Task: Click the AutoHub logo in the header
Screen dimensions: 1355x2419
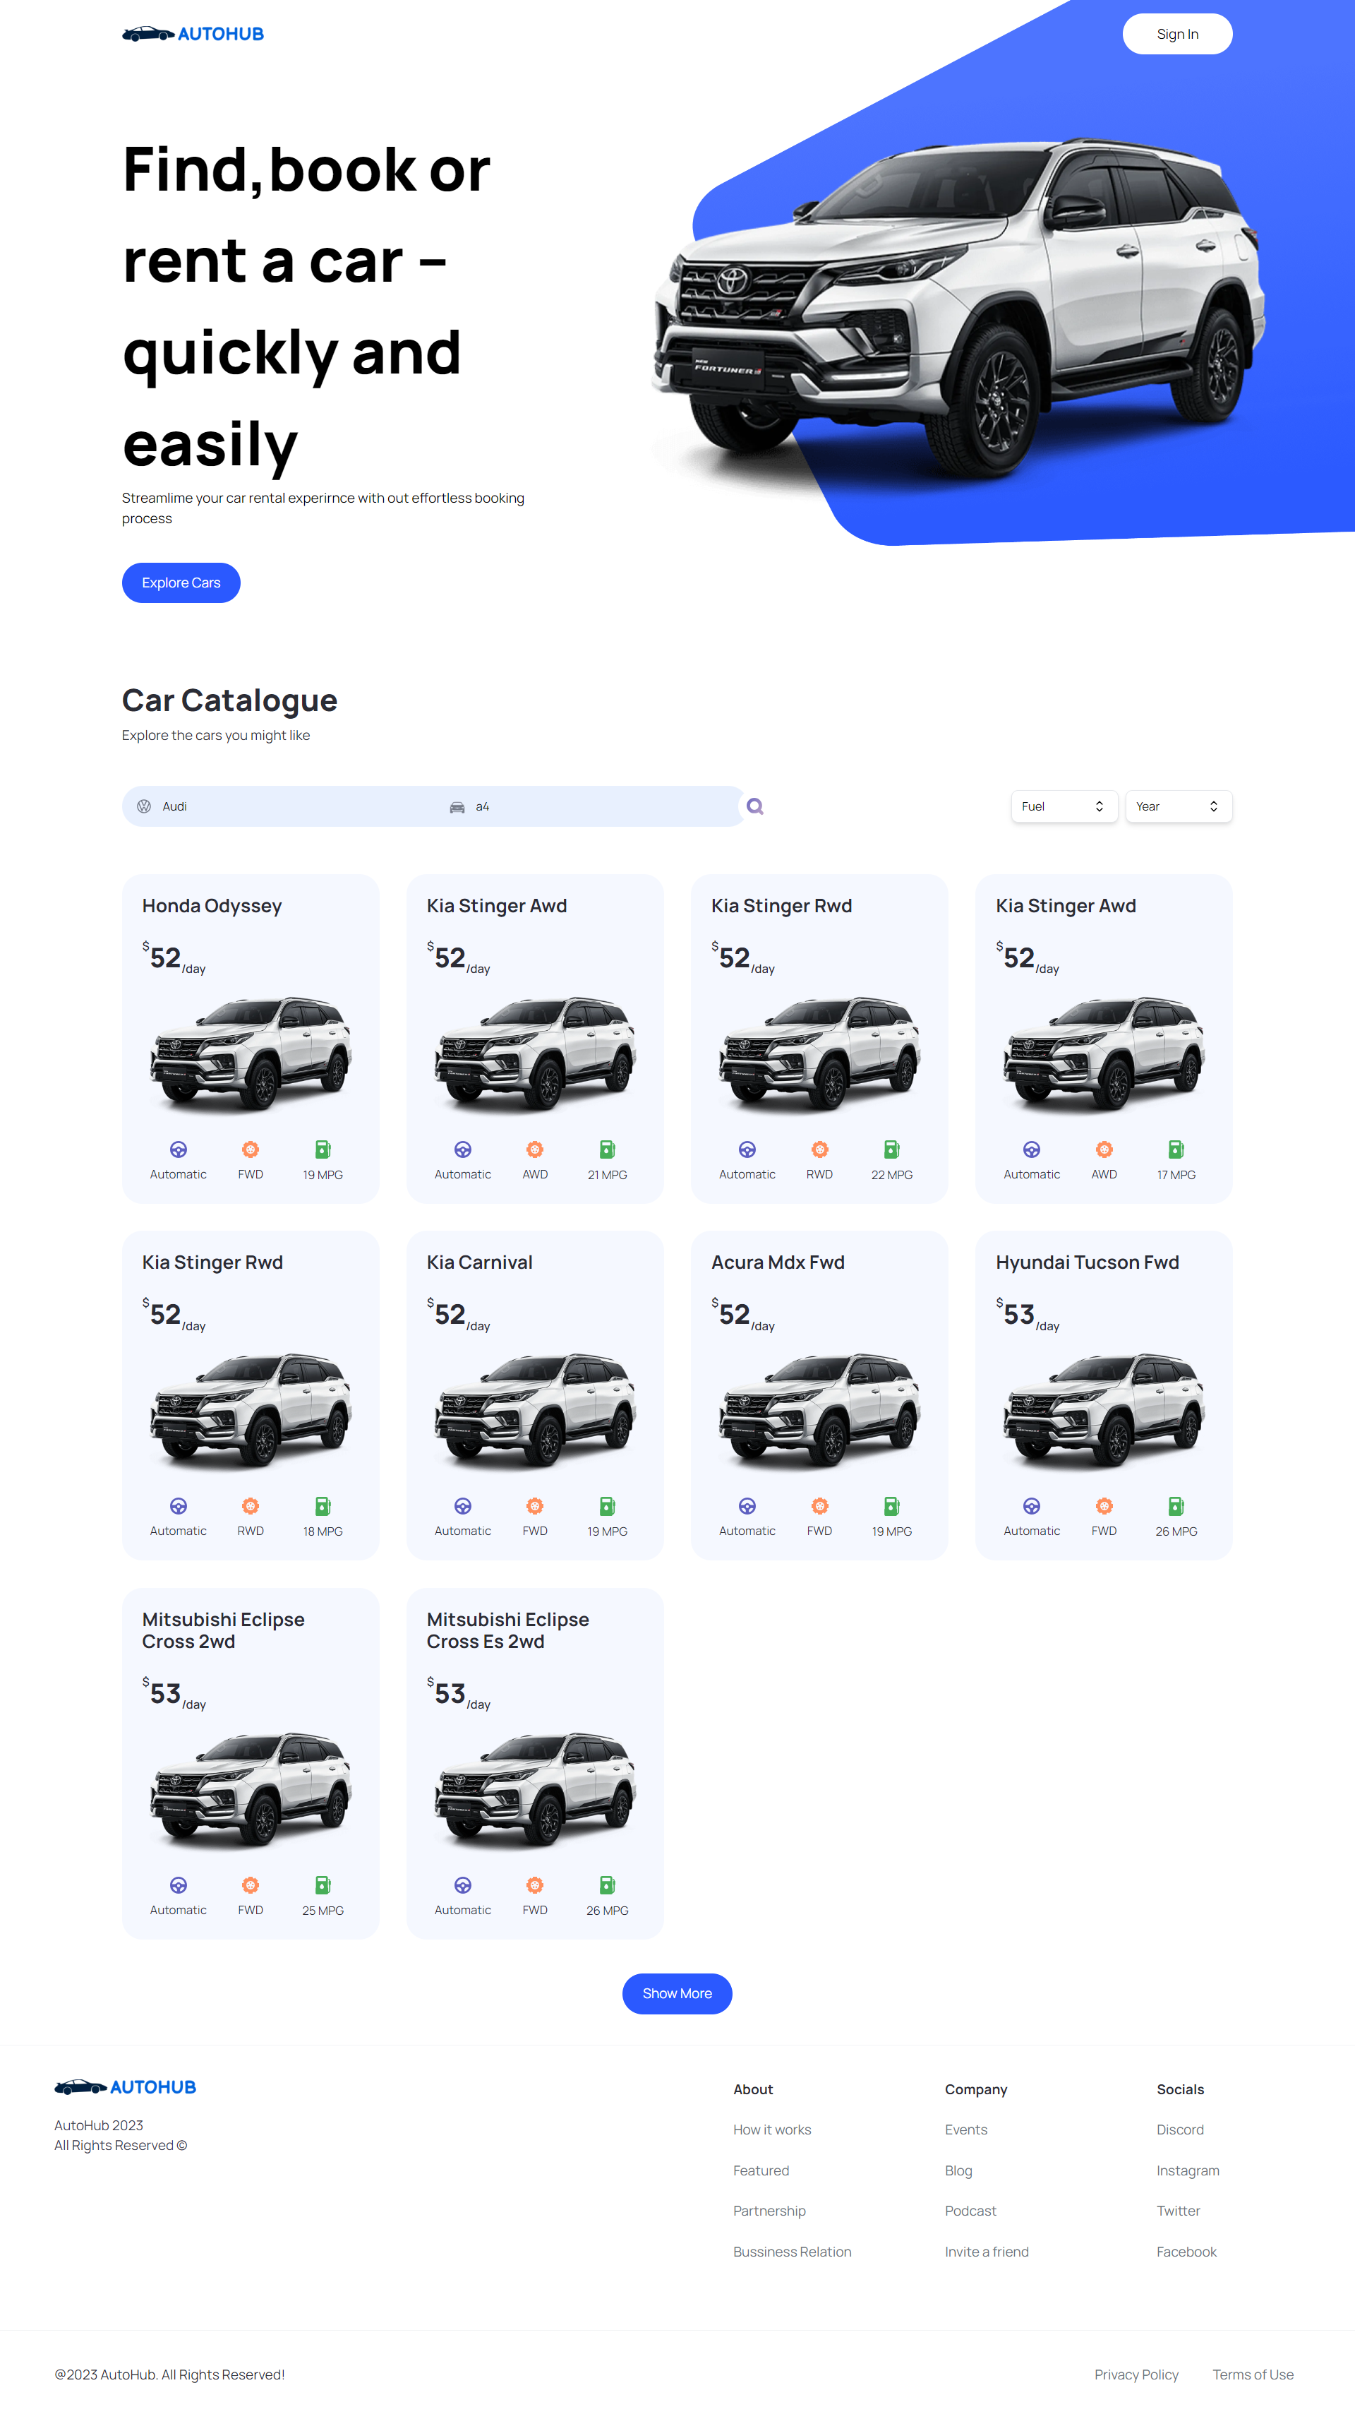Action: [193, 34]
